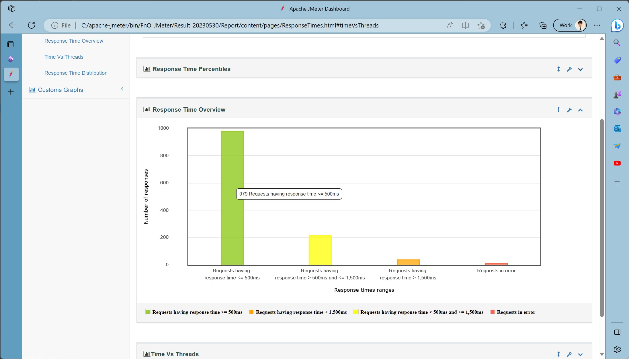Open Response Time Overview wrench settings
The width and height of the screenshot is (629, 359).
(x=569, y=110)
